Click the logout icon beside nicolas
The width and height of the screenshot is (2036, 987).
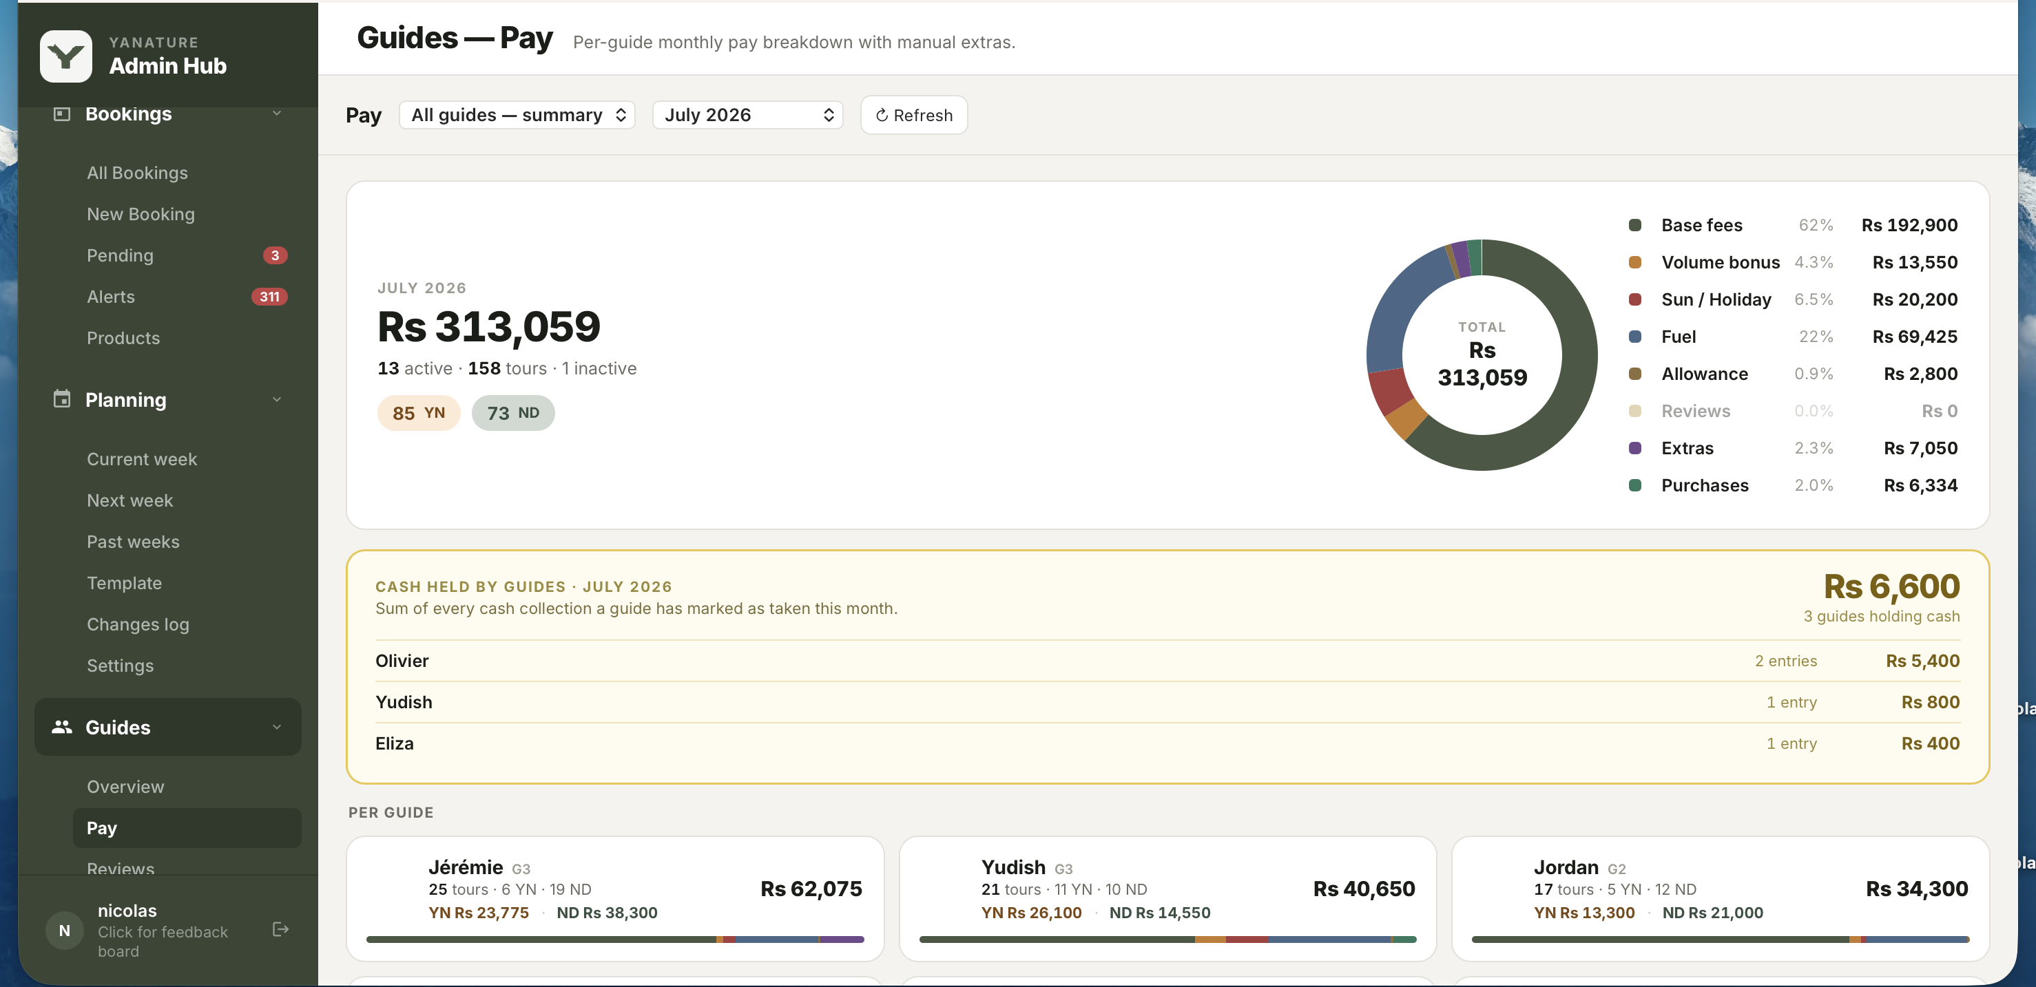280,929
